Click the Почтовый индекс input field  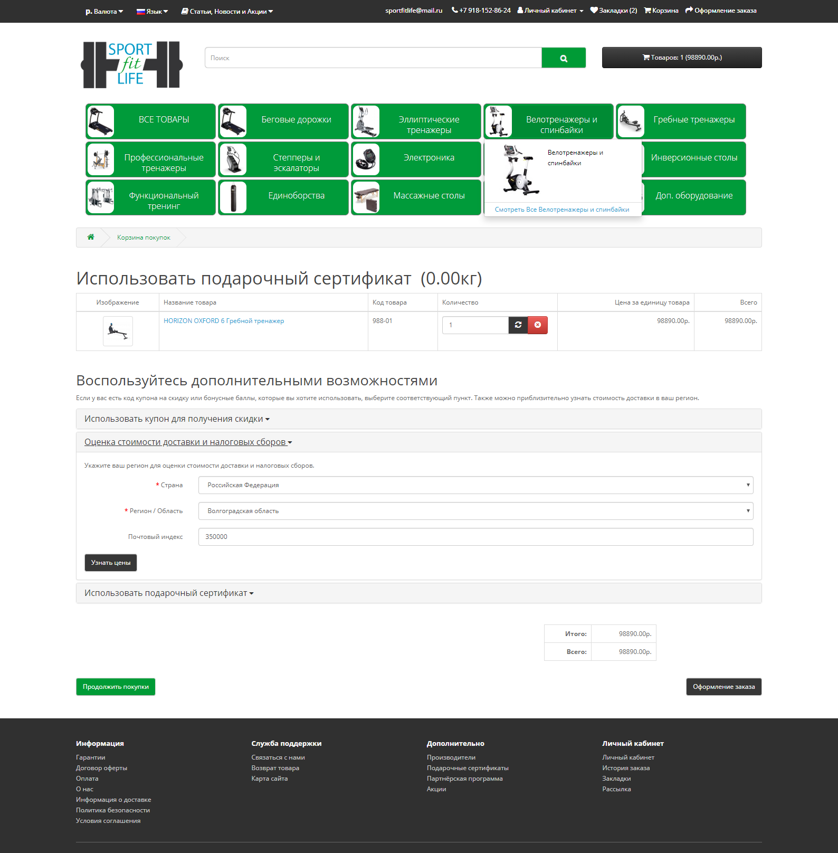coord(476,537)
